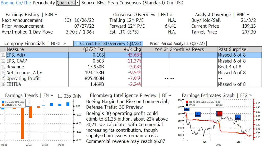Screen dimensions: 262x147
Task: Click EPS, Adj+ estimate value 0.105
Action: click(98, 55)
